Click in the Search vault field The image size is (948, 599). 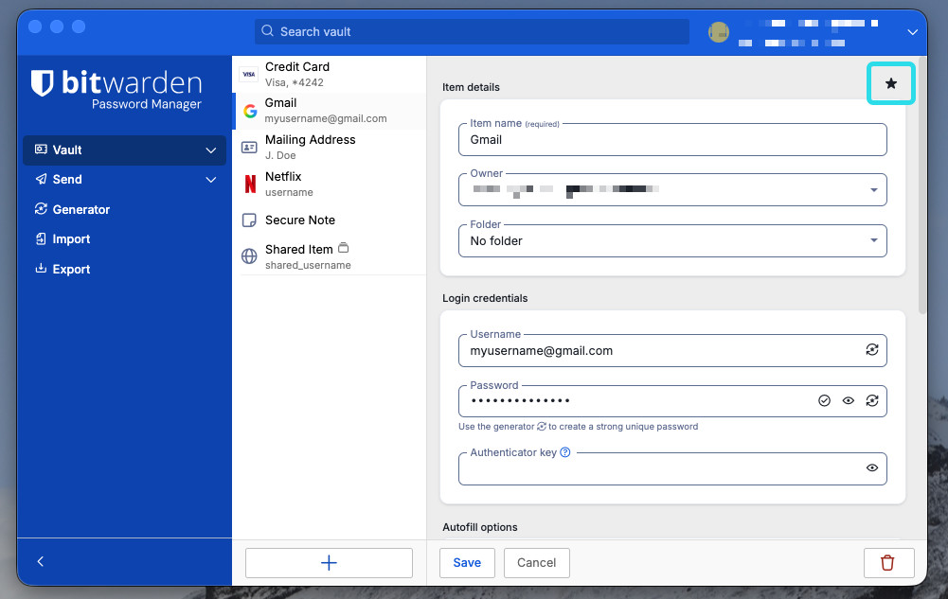(474, 32)
